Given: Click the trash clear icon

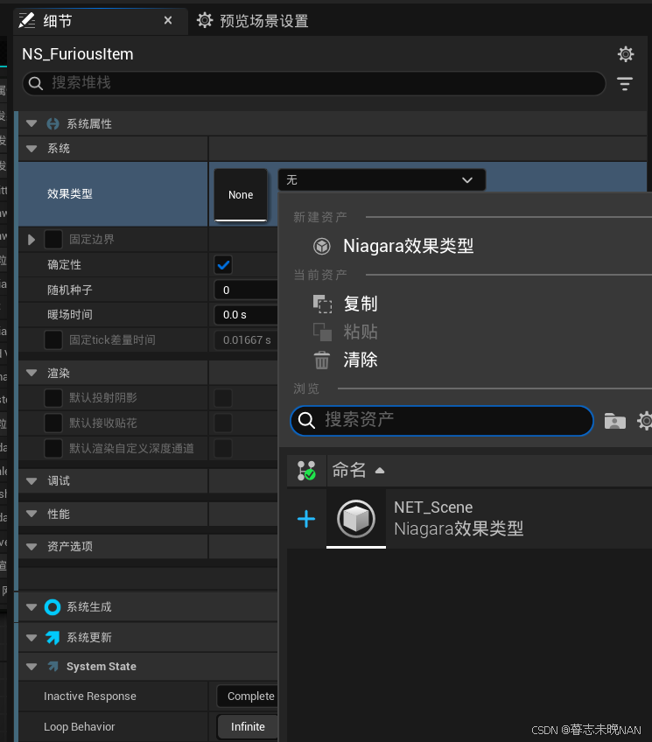Looking at the screenshot, I should [x=322, y=360].
